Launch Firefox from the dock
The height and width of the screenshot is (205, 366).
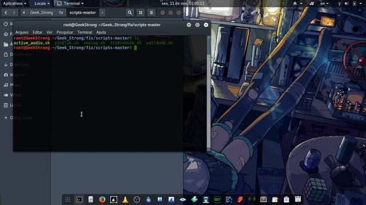[102, 199]
